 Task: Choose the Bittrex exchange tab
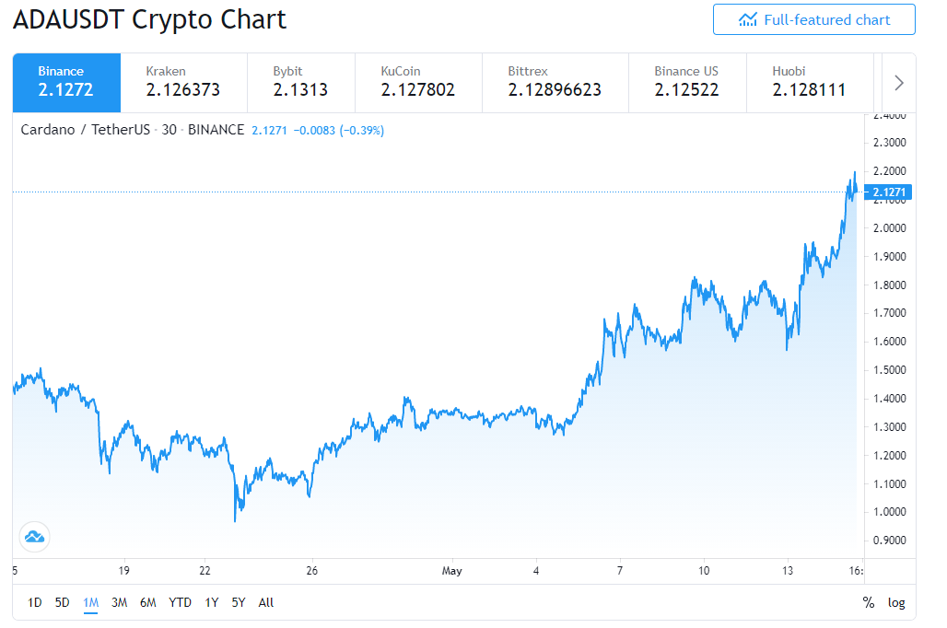[555, 83]
